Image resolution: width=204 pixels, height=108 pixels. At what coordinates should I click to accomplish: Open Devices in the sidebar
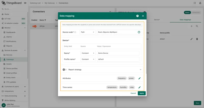click(x=14, y=55)
